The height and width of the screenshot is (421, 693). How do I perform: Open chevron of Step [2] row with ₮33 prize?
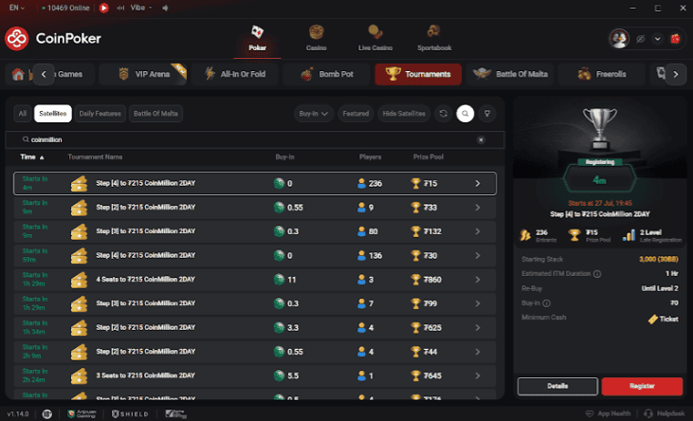pos(478,208)
